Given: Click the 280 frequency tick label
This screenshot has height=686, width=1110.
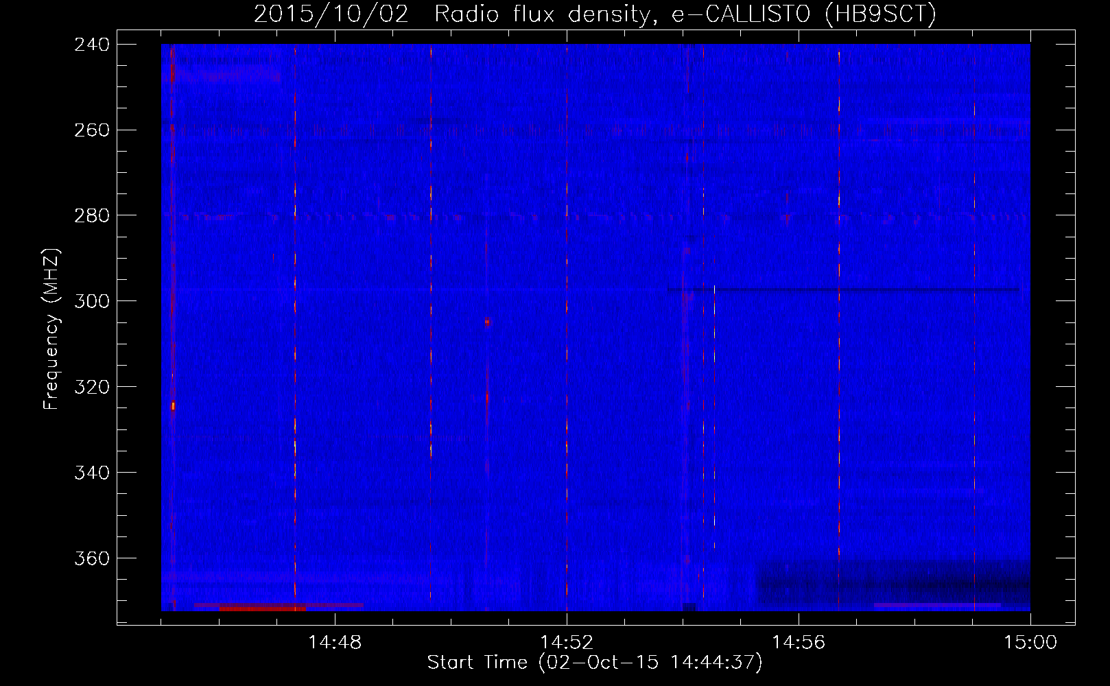Looking at the screenshot, I should (x=92, y=216).
